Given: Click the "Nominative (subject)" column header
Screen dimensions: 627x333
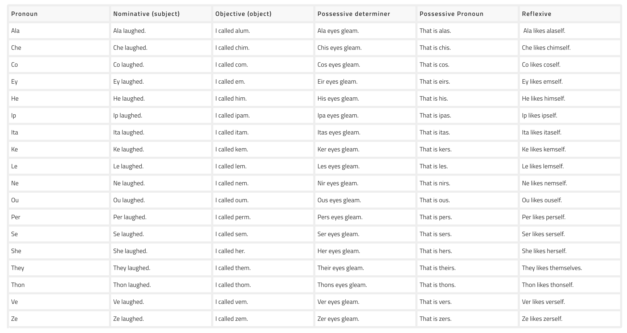Looking at the screenshot, I should point(146,14).
